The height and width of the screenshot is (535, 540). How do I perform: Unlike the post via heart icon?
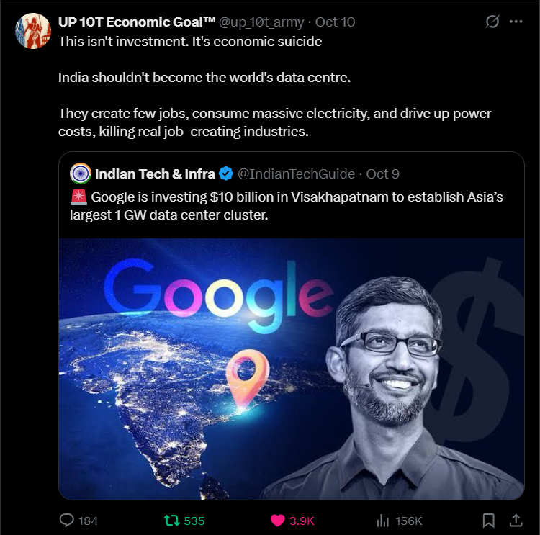pos(278,520)
